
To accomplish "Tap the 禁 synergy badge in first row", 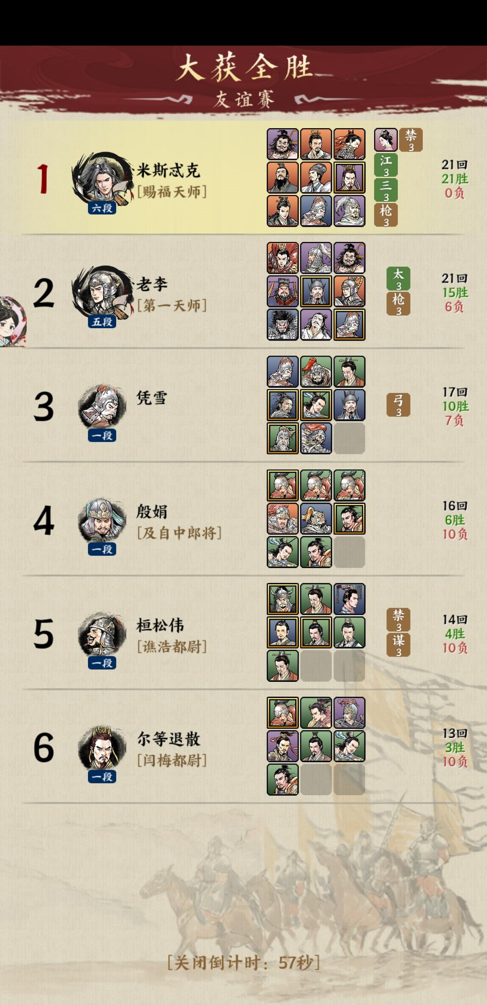I will coord(411,140).
